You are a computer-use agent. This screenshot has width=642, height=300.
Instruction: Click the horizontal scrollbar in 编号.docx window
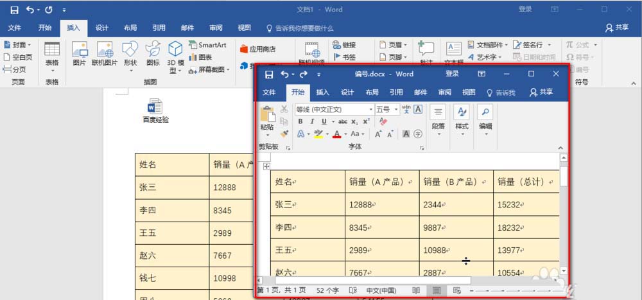[x=372, y=280]
